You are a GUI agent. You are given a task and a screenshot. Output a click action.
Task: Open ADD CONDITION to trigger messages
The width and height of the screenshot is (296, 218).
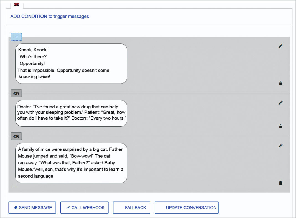tap(49, 16)
